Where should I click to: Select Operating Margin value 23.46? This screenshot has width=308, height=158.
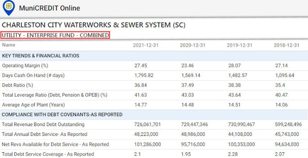click(x=188, y=65)
